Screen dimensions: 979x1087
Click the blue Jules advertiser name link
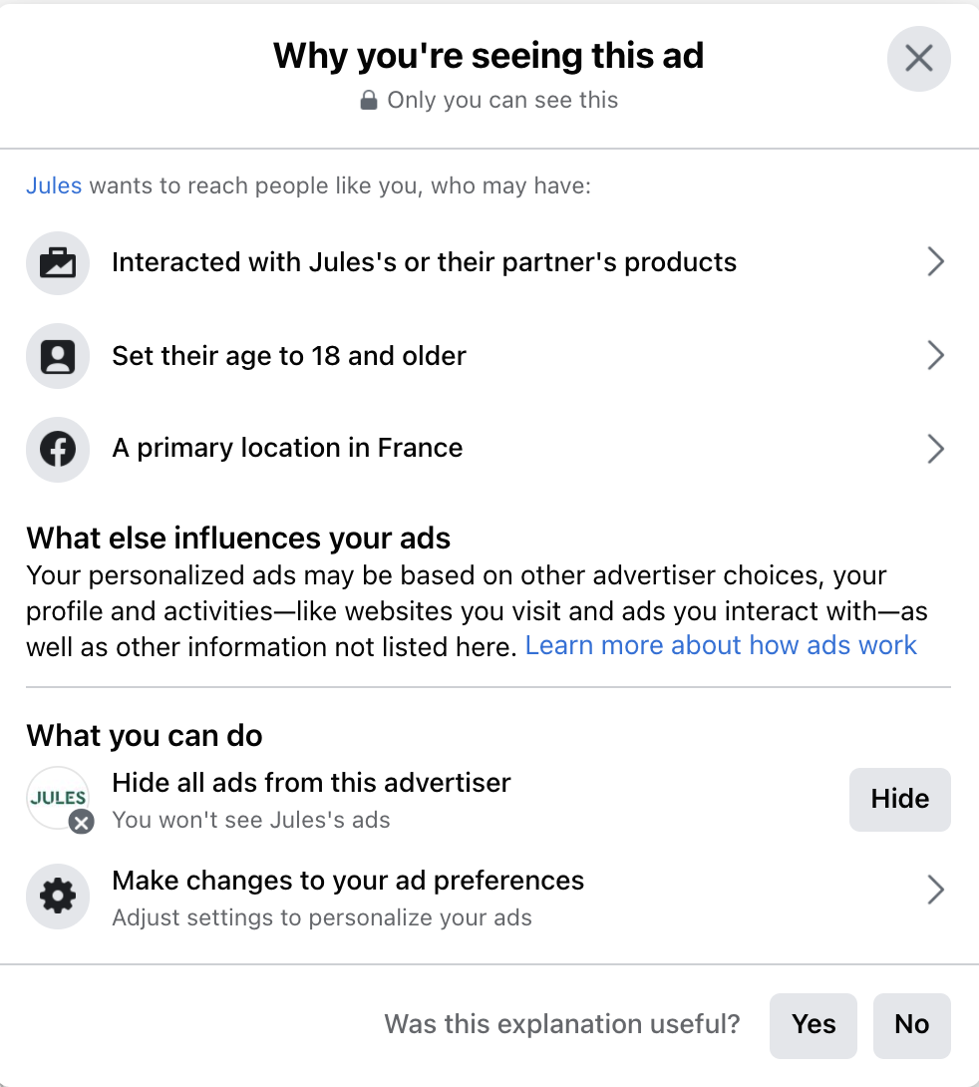point(54,186)
